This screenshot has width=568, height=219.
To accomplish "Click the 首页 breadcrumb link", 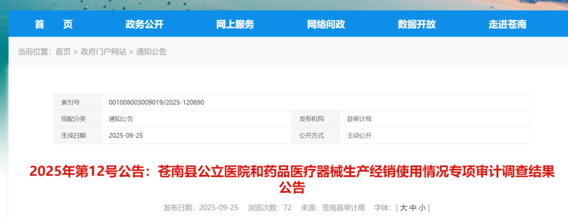I will click(63, 51).
